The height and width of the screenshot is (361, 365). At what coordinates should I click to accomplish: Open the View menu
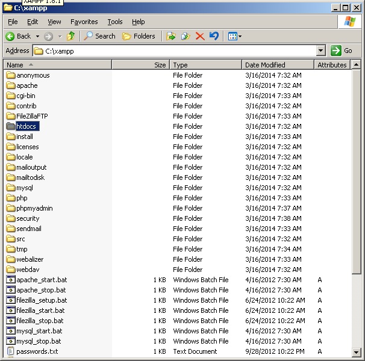[x=54, y=22]
